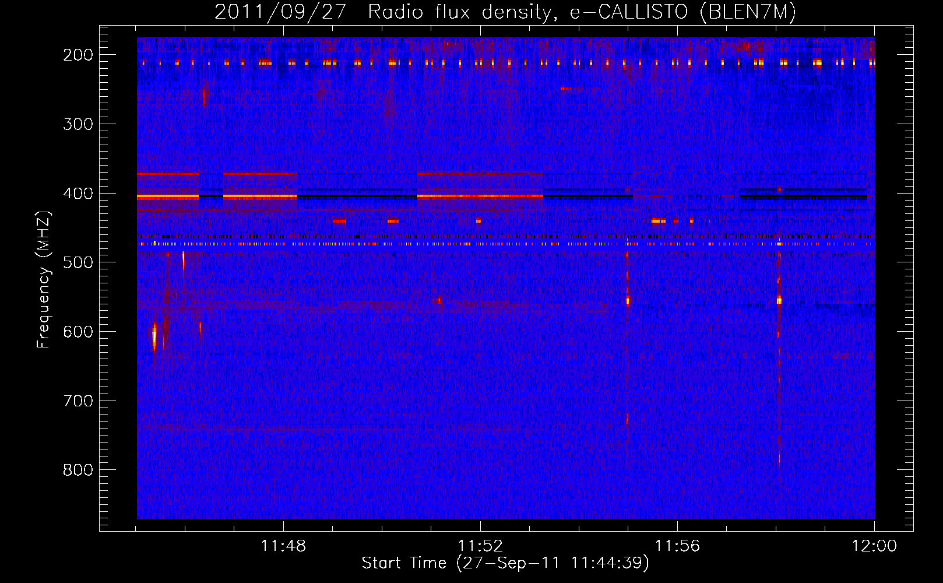
Task: Click the 'Start Time (27-Sep-11 11:44:39)' label
Action: coord(505,563)
